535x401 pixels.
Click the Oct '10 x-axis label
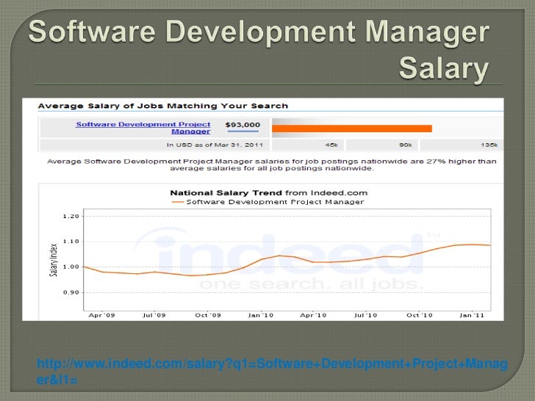pos(420,315)
